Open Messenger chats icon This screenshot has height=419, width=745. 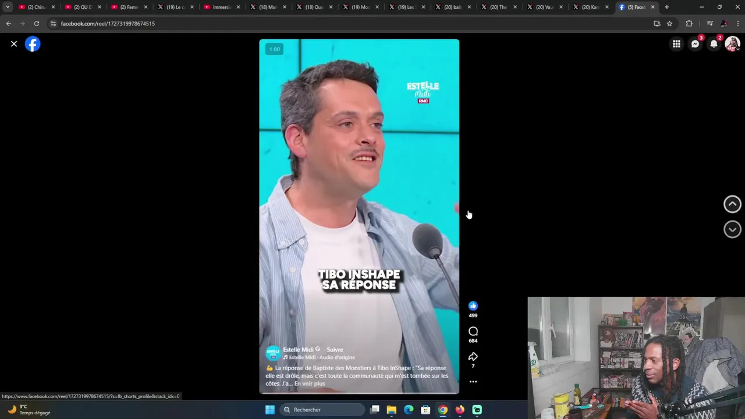(x=695, y=44)
